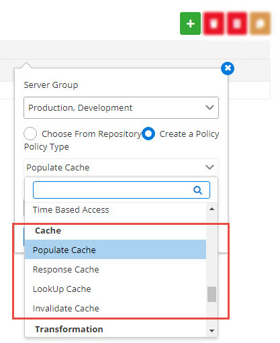Select the Create a Policy radio button
The image size is (280, 343).
click(148, 134)
